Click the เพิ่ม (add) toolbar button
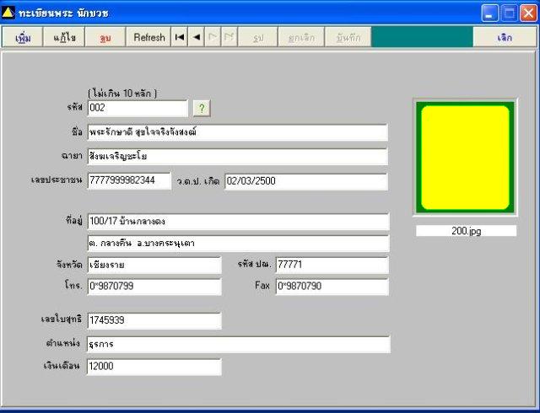The width and height of the screenshot is (540, 413). point(23,37)
